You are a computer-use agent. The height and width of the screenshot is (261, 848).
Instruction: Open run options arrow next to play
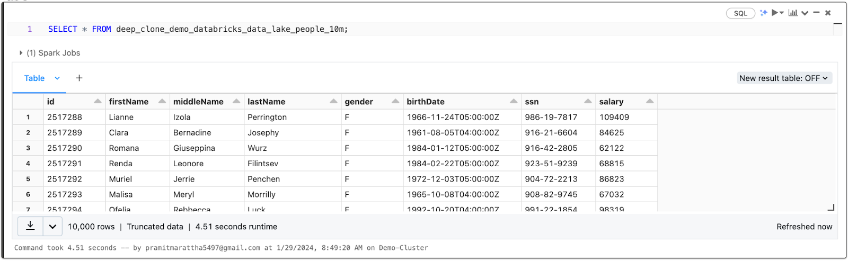tap(782, 13)
